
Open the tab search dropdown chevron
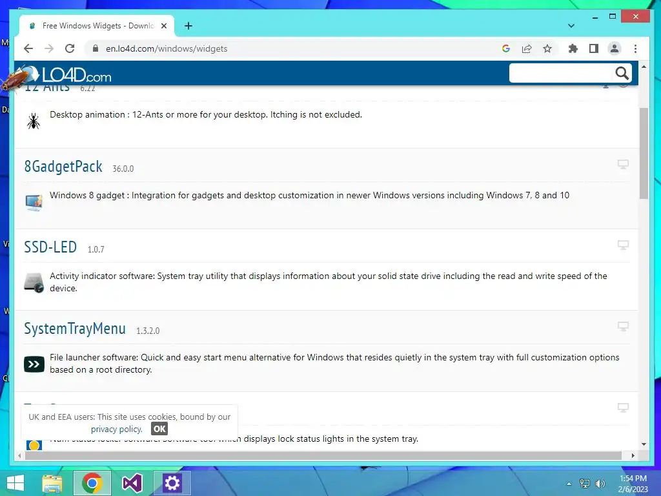pyautogui.click(x=571, y=26)
